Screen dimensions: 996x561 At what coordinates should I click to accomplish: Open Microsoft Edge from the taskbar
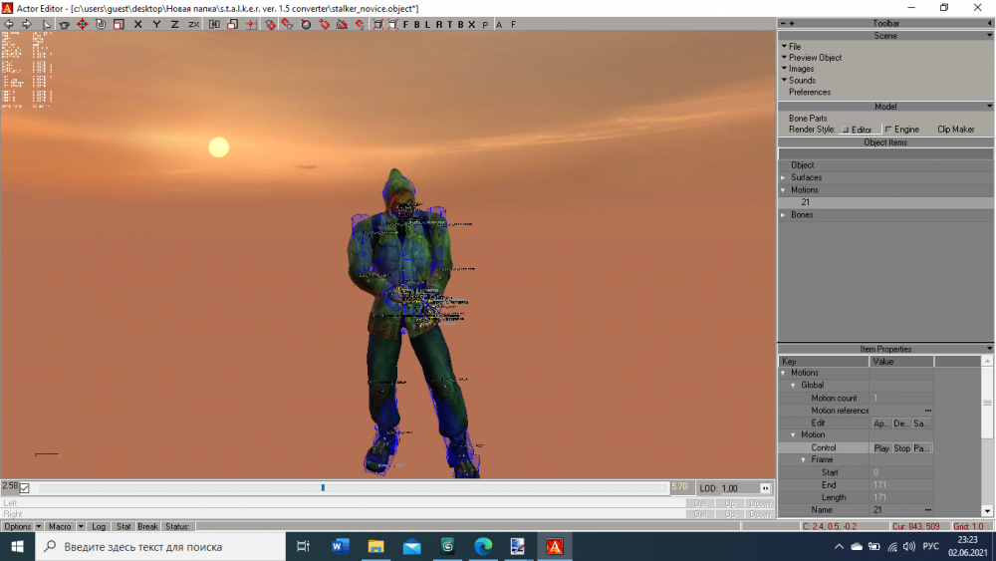(483, 546)
